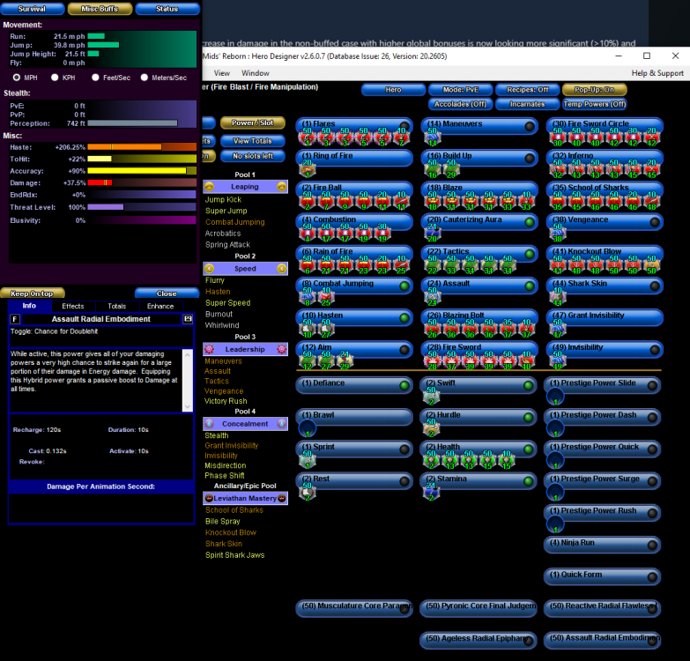
Task: Select the enhancement slot under Sprint
Action: click(x=308, y=461)
